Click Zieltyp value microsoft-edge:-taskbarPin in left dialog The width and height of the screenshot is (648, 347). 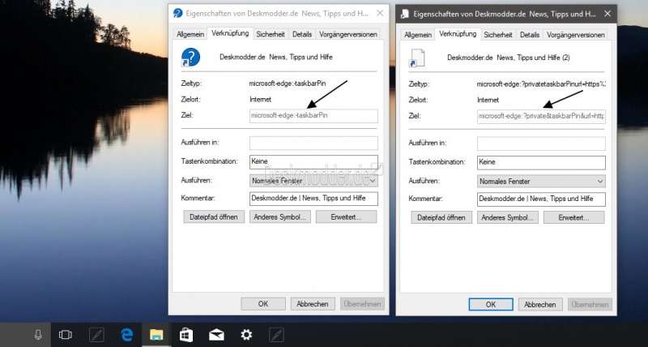coord(288,84)
